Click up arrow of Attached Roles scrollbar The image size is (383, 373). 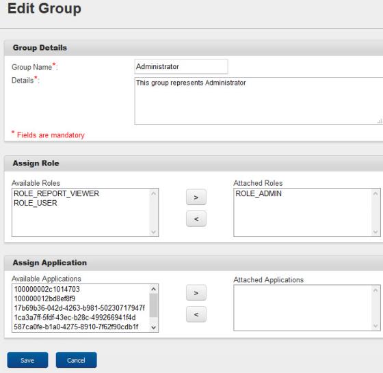point(375,193)
